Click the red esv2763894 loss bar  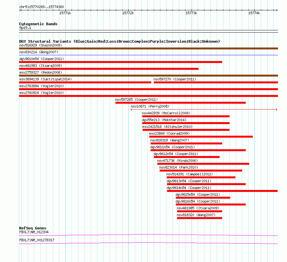tap(148, 89)
